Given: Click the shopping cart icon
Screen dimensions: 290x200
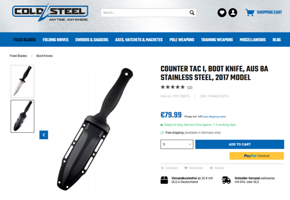Looking at the screenshot, I should [x=250, y=13].
